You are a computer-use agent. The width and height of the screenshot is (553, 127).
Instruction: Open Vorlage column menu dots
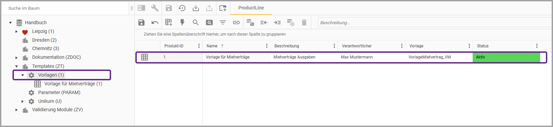[469, 46]
